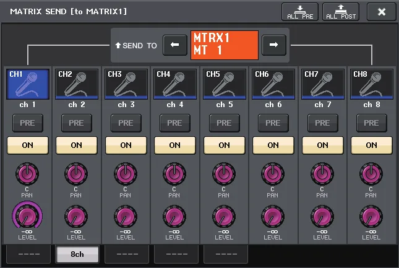Select the 8ch tab at the bottom
Screen dimensions: 399x268
click(x=77, y=254)
